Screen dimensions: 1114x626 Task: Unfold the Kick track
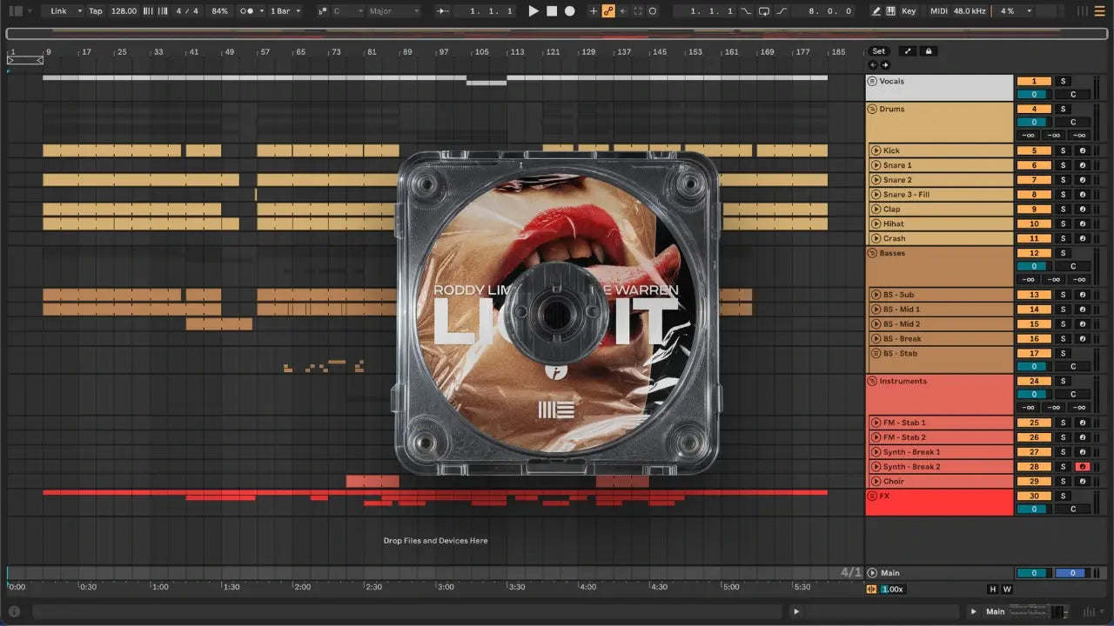click(x=876, y=151)
